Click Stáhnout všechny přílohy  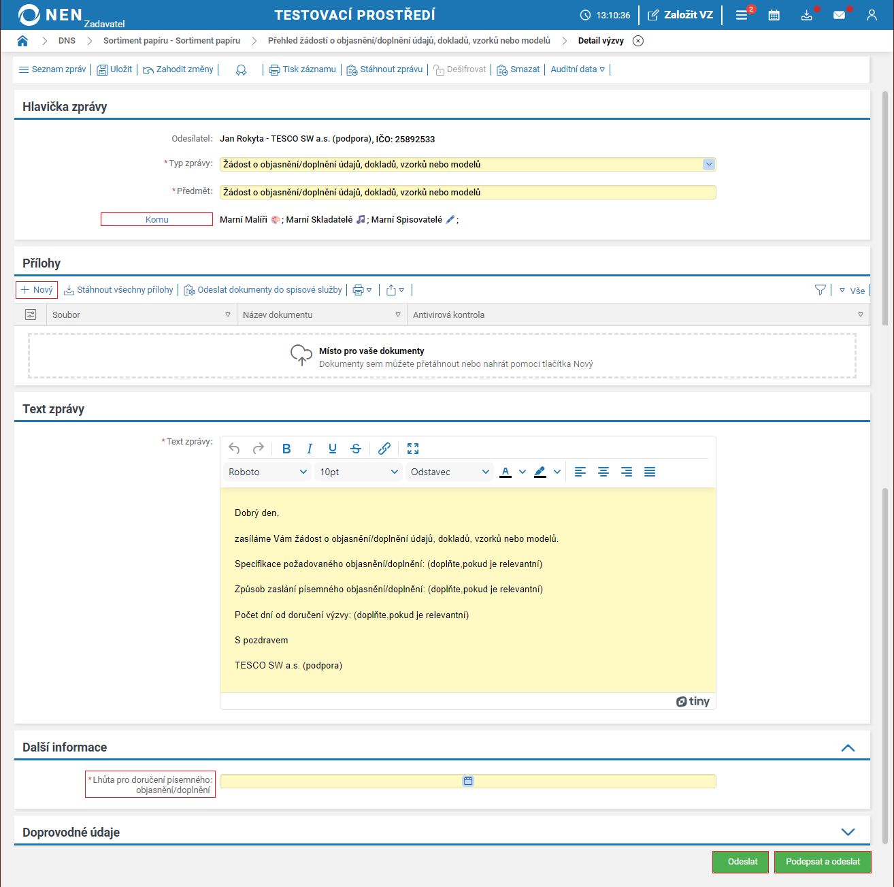point(118,290)
